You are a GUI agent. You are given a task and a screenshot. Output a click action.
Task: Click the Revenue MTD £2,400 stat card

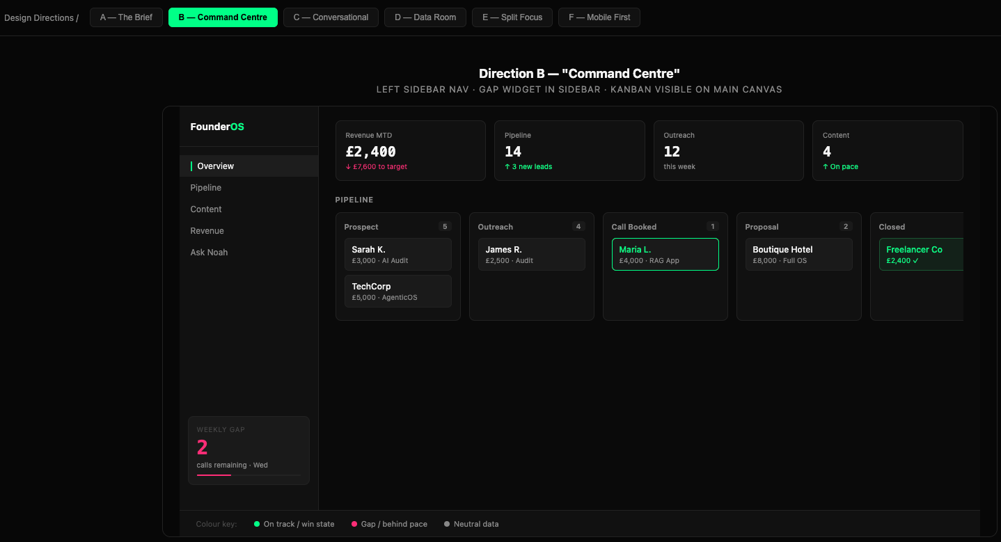[411, 150]
